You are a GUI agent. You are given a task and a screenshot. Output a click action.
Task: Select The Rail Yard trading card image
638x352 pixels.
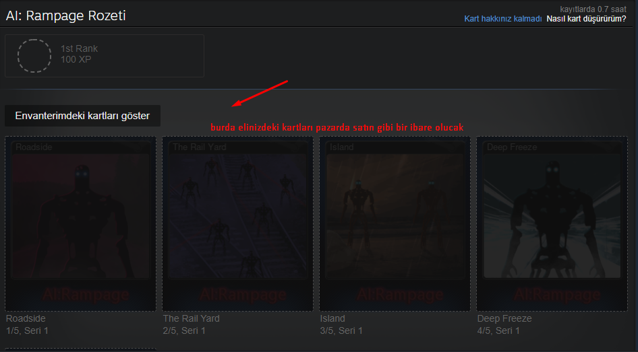237,223
